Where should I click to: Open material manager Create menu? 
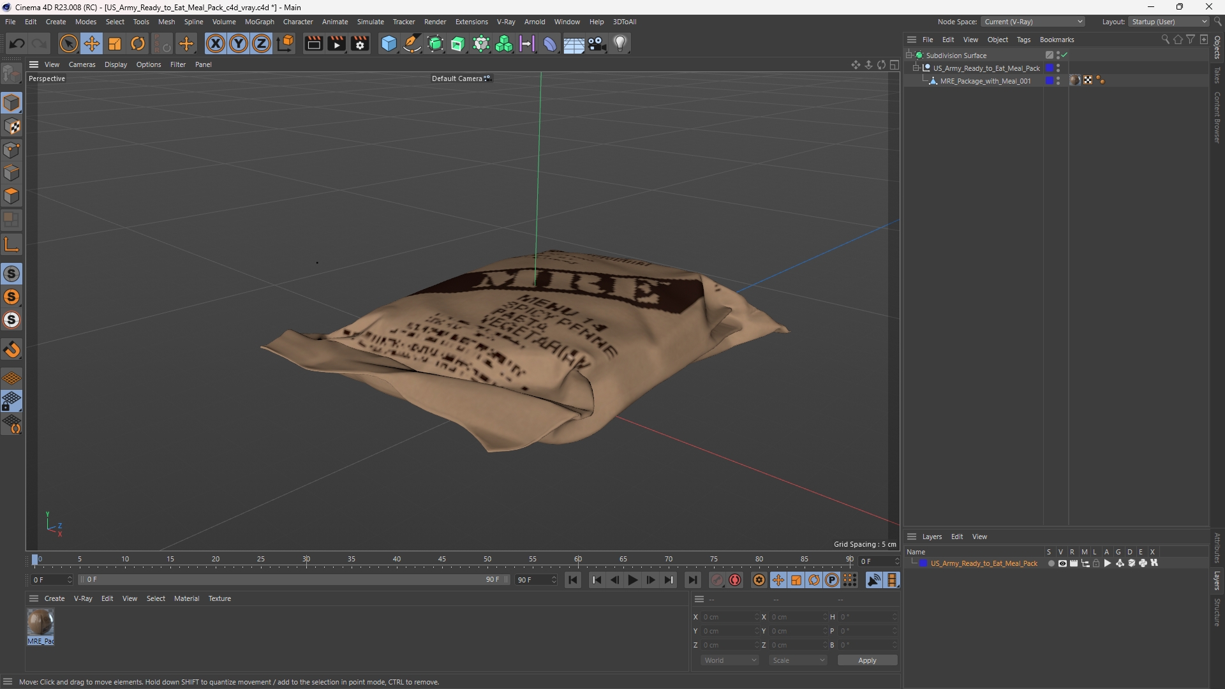(54, 598)
